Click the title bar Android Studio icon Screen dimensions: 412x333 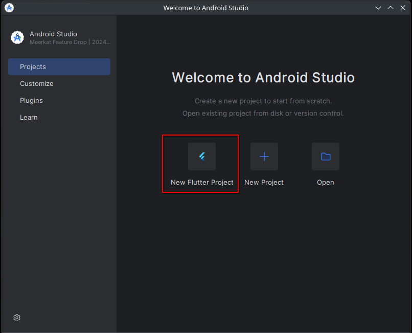pos(9,8)
